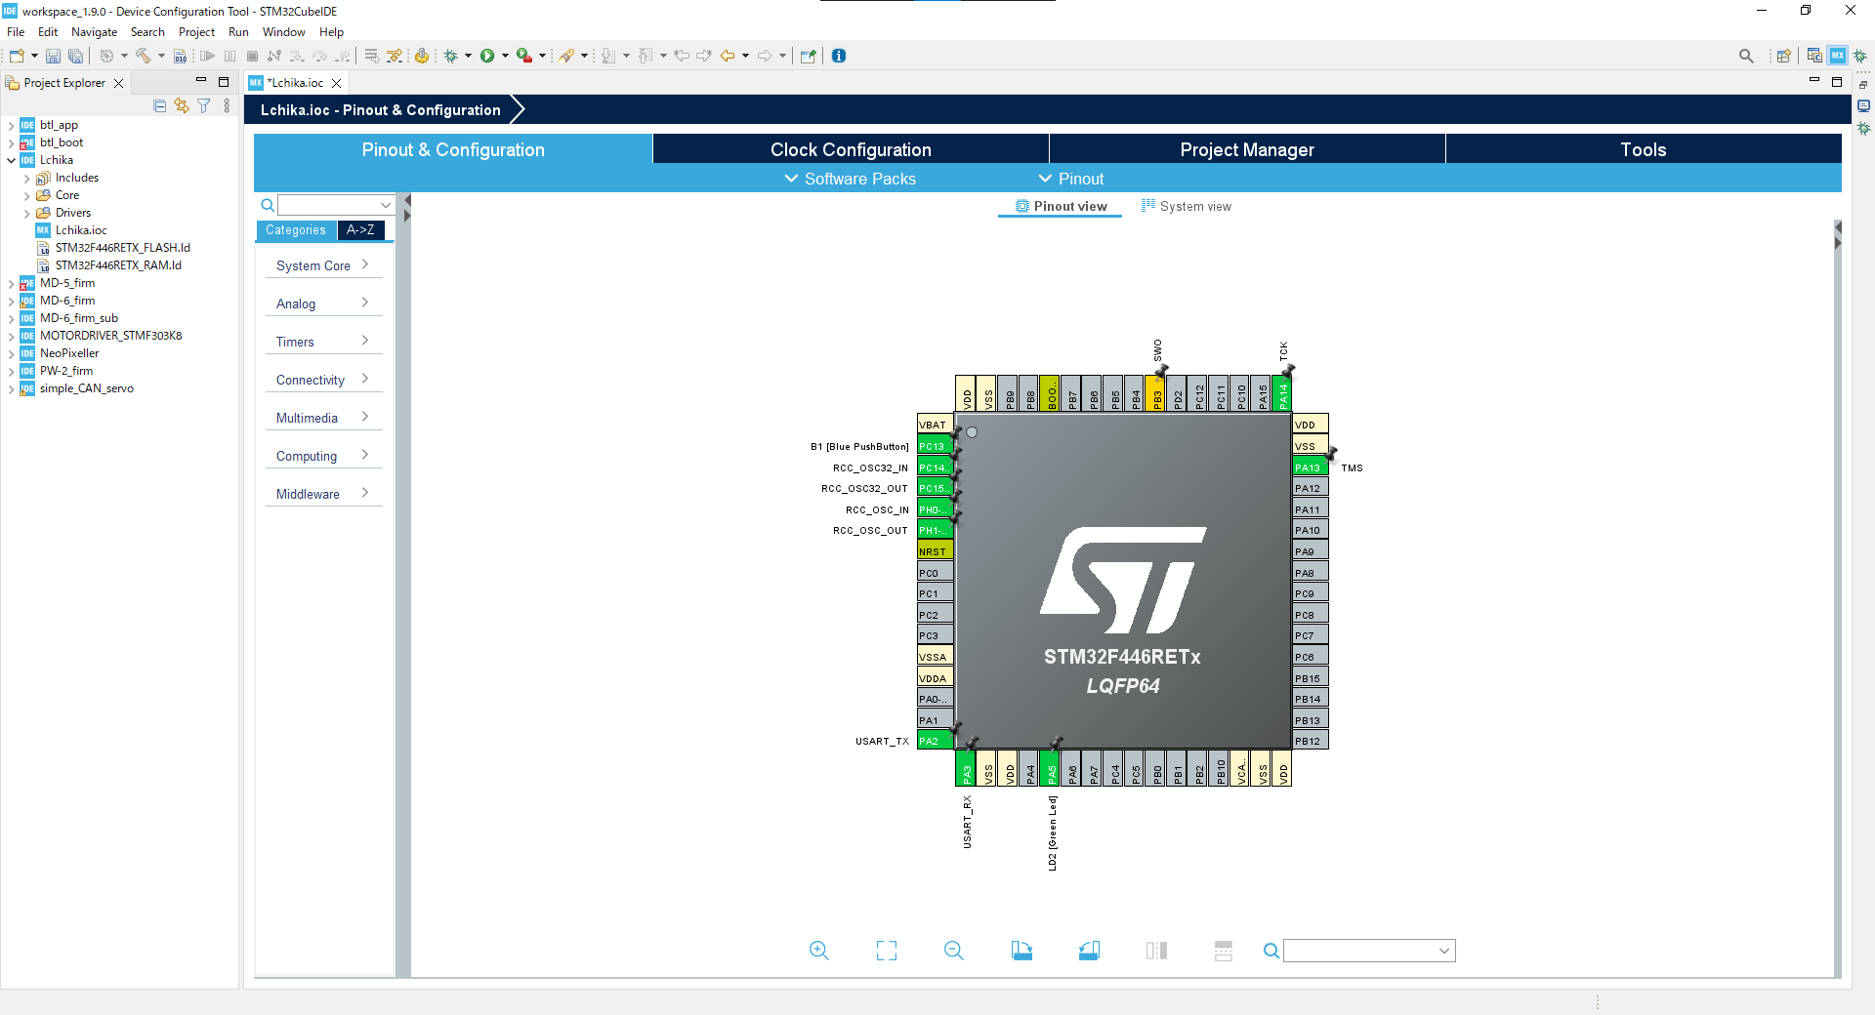Collapse the Lchika project tree
This screenshot has width=1875, height=1015.
[x=12, y=161]
